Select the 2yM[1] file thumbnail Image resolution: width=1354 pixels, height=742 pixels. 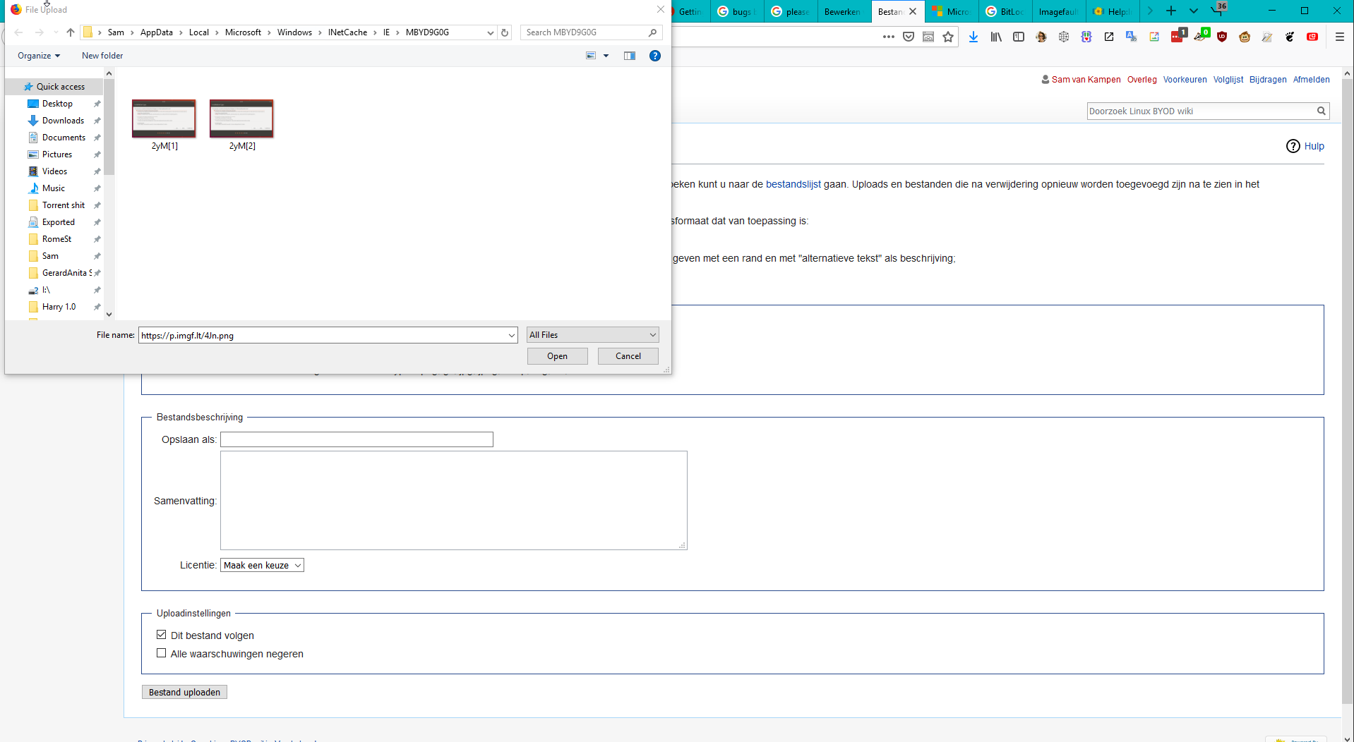click(x=164, y=120)
